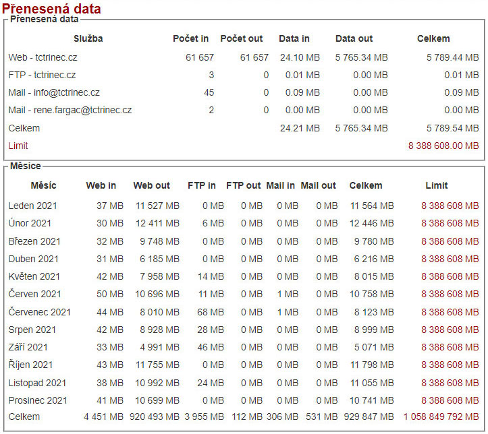
Task: Click the red Limit label in the top table
Action: (18, 145)
